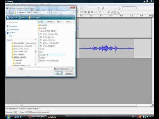
Task: Select the License file
Action: (41, 58)
